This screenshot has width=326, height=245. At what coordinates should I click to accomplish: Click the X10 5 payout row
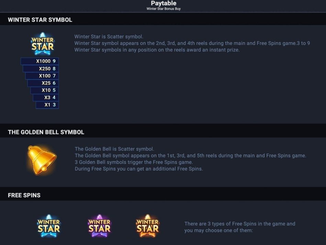[x=45, y=90]
